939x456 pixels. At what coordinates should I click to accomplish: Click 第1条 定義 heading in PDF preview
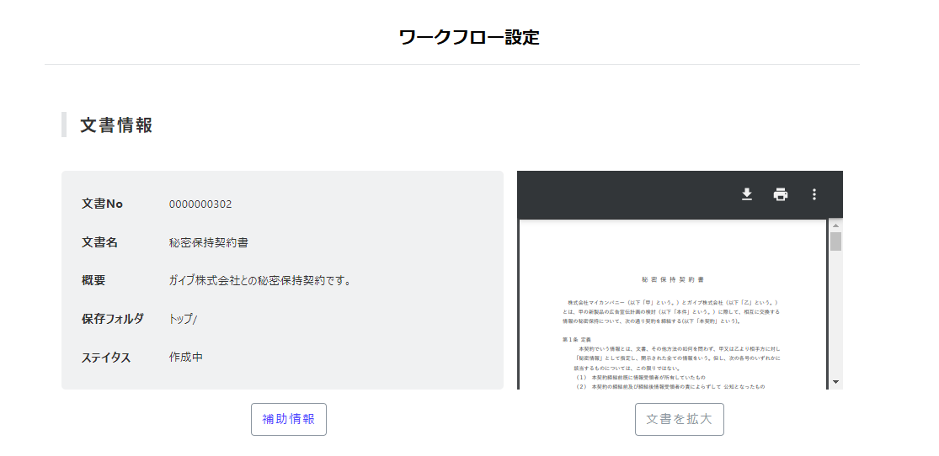click(577, 339)
